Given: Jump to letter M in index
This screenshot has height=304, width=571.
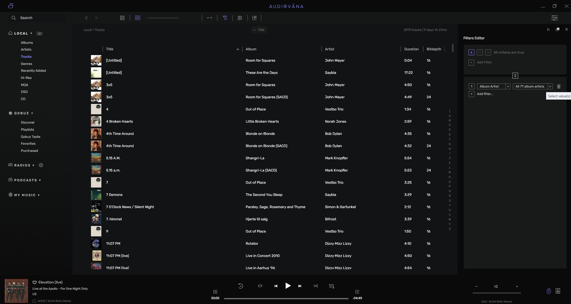Looking at the screenshot, I should pos(450,172).
